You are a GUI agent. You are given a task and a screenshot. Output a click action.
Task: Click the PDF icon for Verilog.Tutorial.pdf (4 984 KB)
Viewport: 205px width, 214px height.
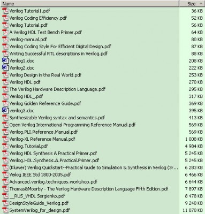point(5,146)
